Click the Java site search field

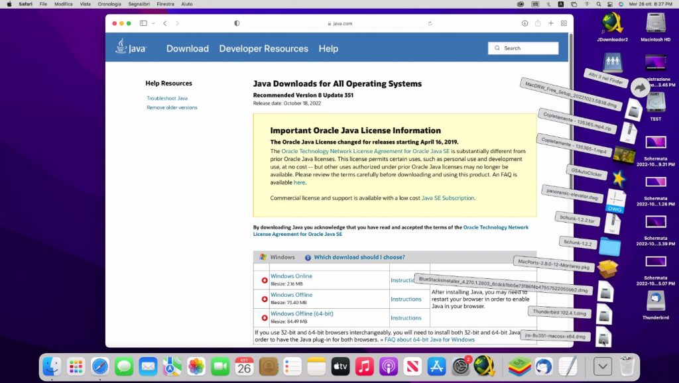click(x=523, y=48)
